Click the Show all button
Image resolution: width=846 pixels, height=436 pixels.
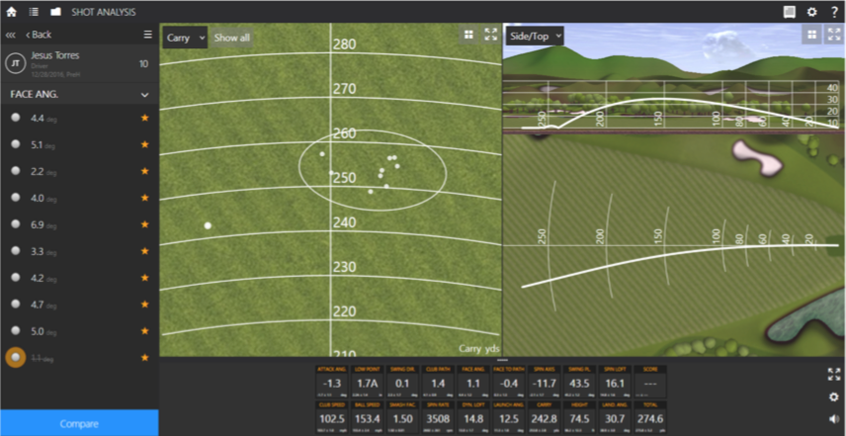tap(232, 38)
